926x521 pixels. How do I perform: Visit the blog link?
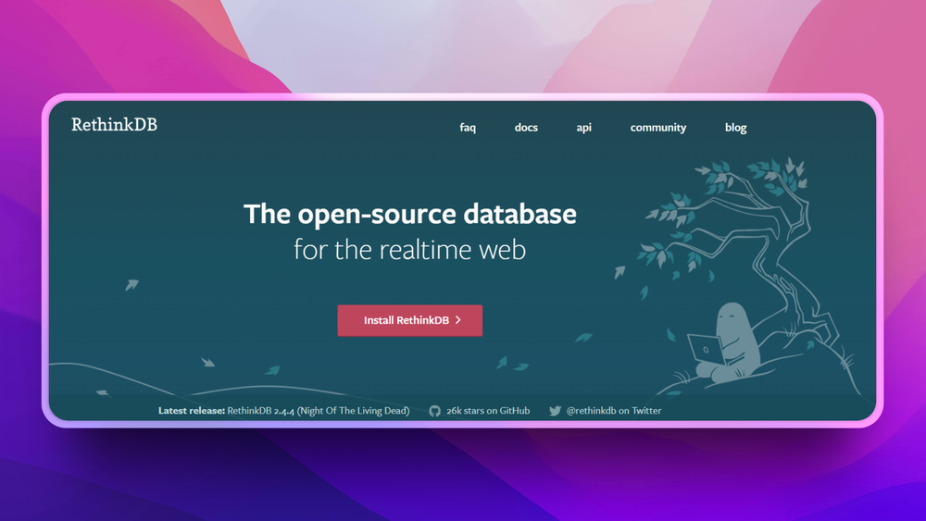click(736, 128)
